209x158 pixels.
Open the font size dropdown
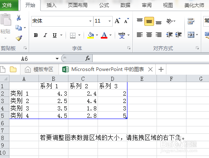pos(109,21)
